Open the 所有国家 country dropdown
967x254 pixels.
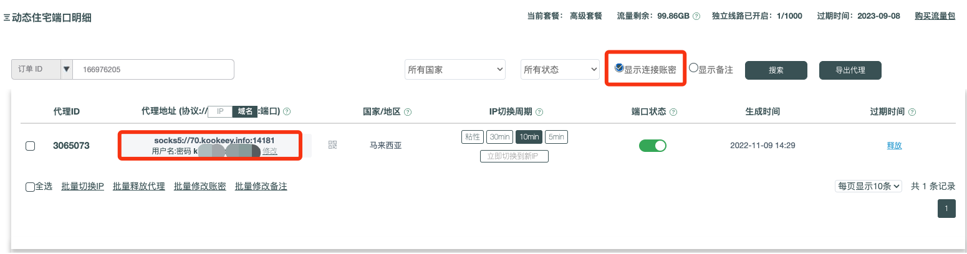pyautogui.click(x=455, y=70)
